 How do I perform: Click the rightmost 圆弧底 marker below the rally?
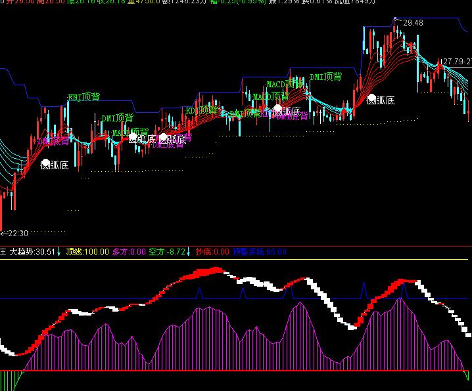pos(381,100)
